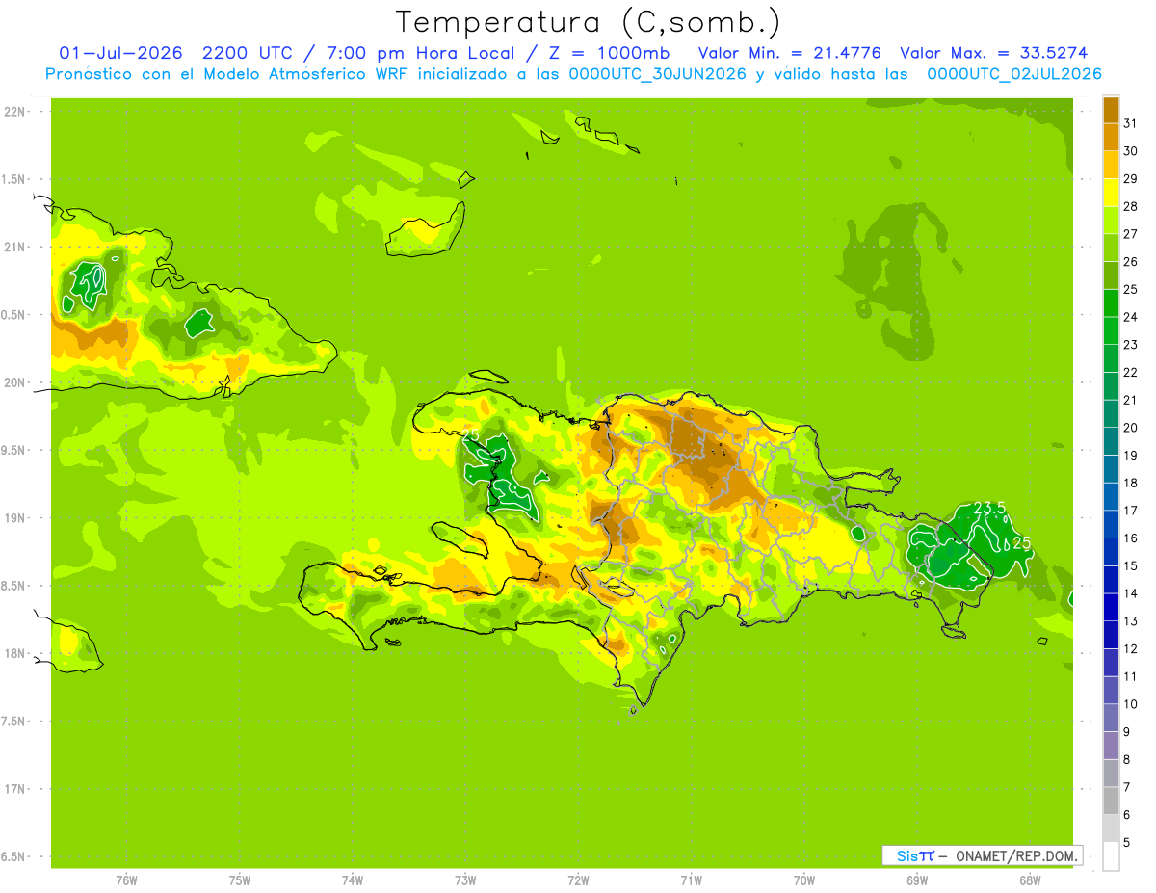Viewport: 1156px width, 893px height.
Task: Click the "17N" latitude label
Action: 13,789
